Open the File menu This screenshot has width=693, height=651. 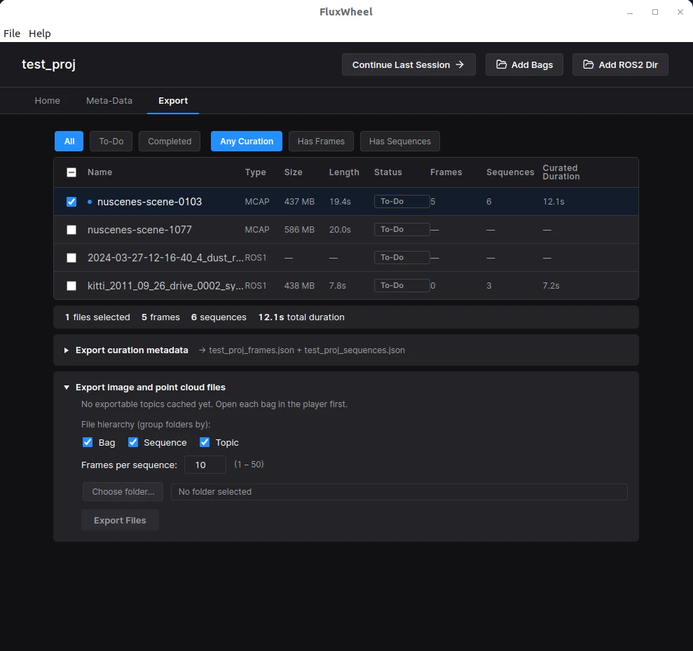tap(12, 34)
